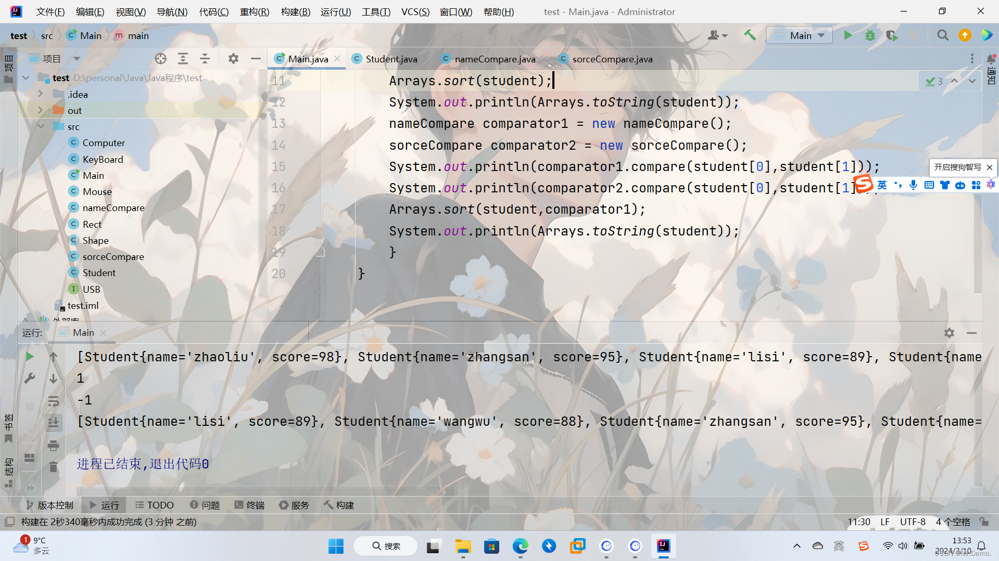This screenshot has height=561, width=999.
Task: Click down arrow in Run panel
Action: coord(53,379)
